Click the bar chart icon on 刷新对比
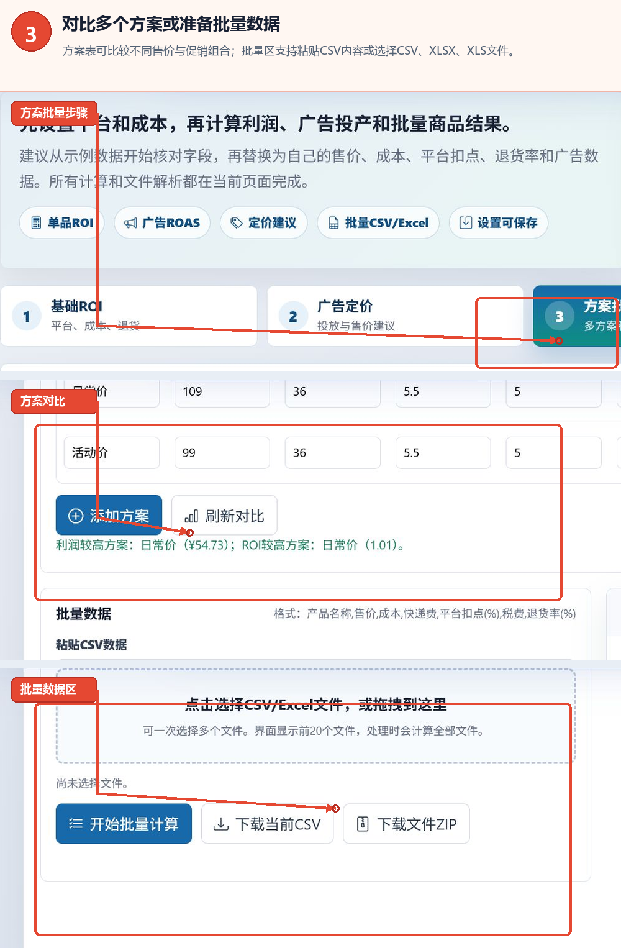Viewport: 621px width, 948px height. pyautogui.click(x=191, y=516)
